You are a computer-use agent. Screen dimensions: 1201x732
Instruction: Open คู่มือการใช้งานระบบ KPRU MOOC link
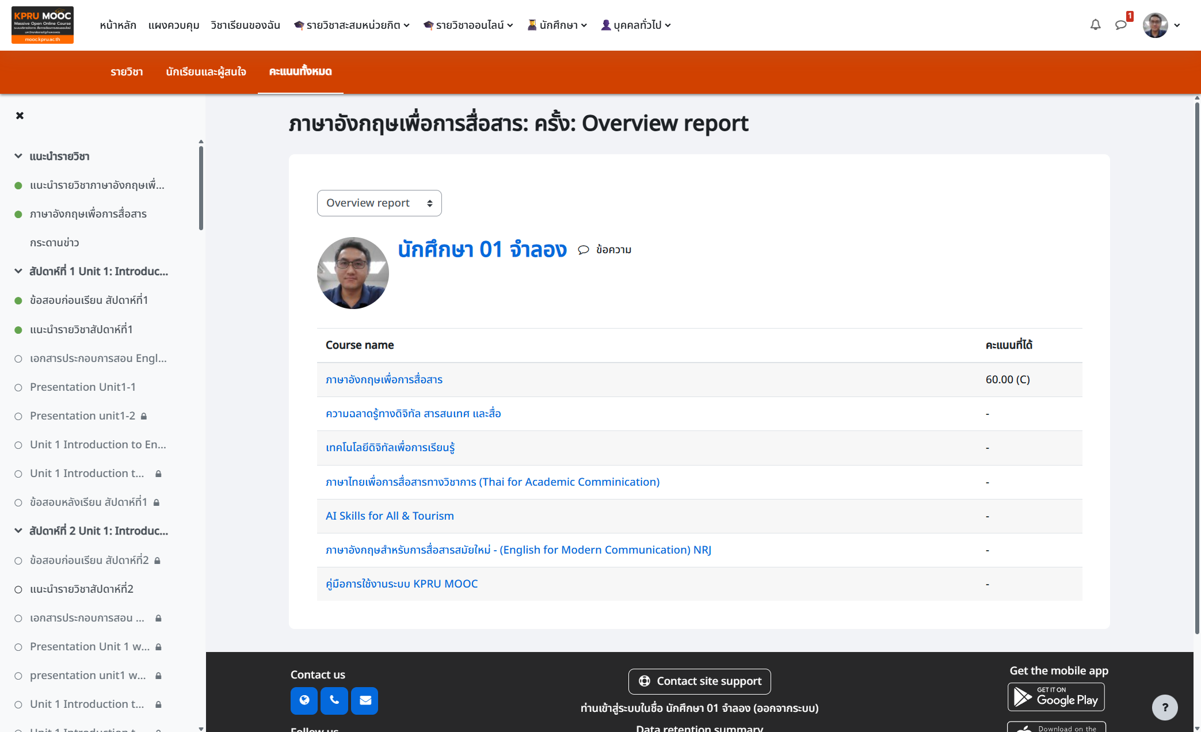pos(402,584)
